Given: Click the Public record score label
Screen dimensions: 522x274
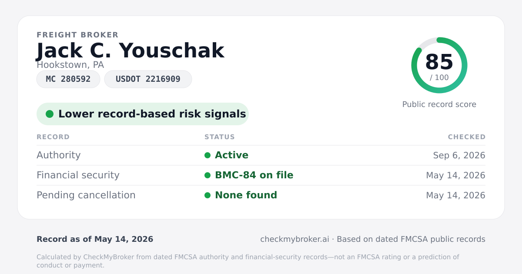Looking at the screenshot, I should (439, 104).
